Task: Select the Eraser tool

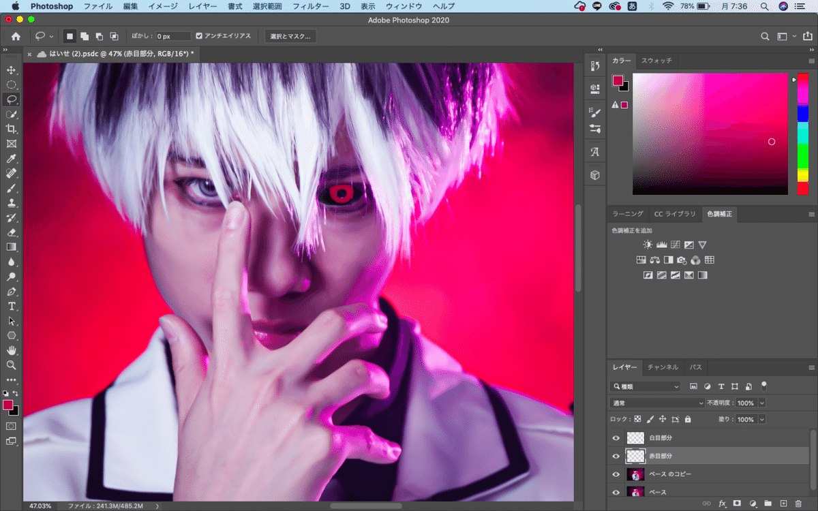Action: coord(12,232)
